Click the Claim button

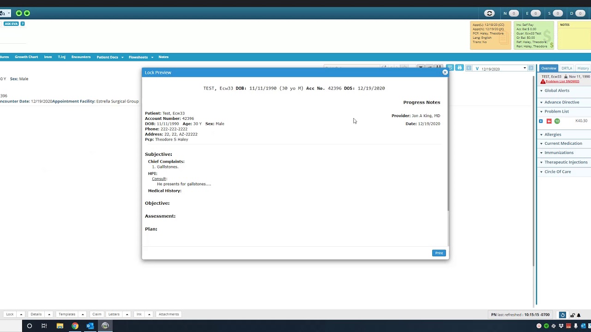point(96,314)
